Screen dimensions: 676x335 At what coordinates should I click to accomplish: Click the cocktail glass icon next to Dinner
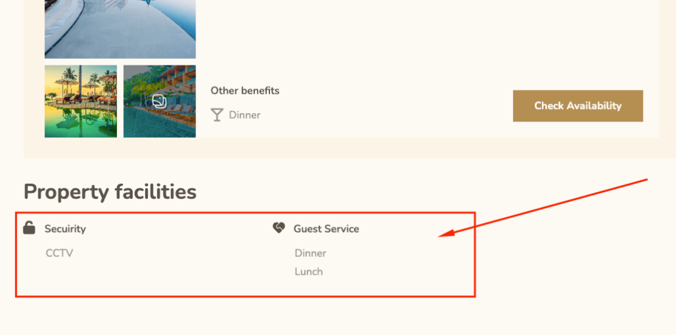(217, 115)
